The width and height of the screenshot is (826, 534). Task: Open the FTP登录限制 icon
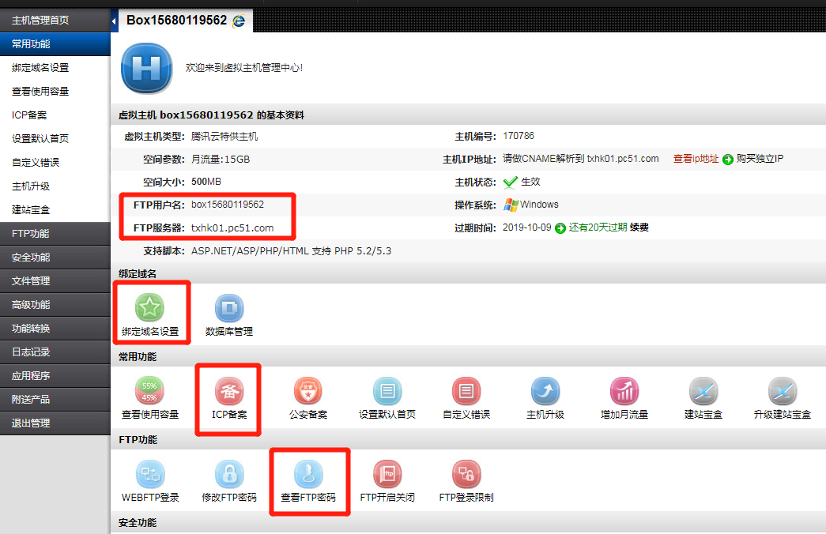(466, 474)
